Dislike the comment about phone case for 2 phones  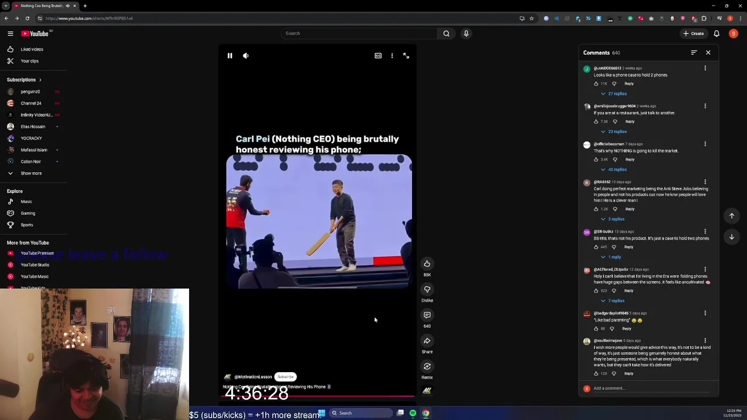[x=614, y=84]
